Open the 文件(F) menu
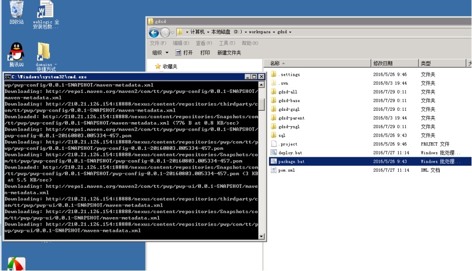This screenshot has height=271, width=472. [158, 43]
